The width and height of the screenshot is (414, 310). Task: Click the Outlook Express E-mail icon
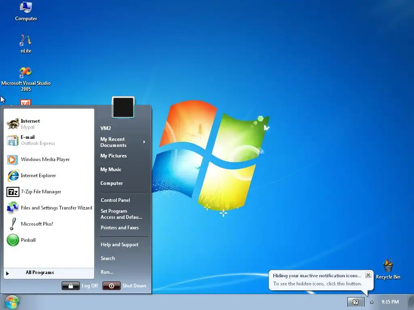tap(13, 140)
